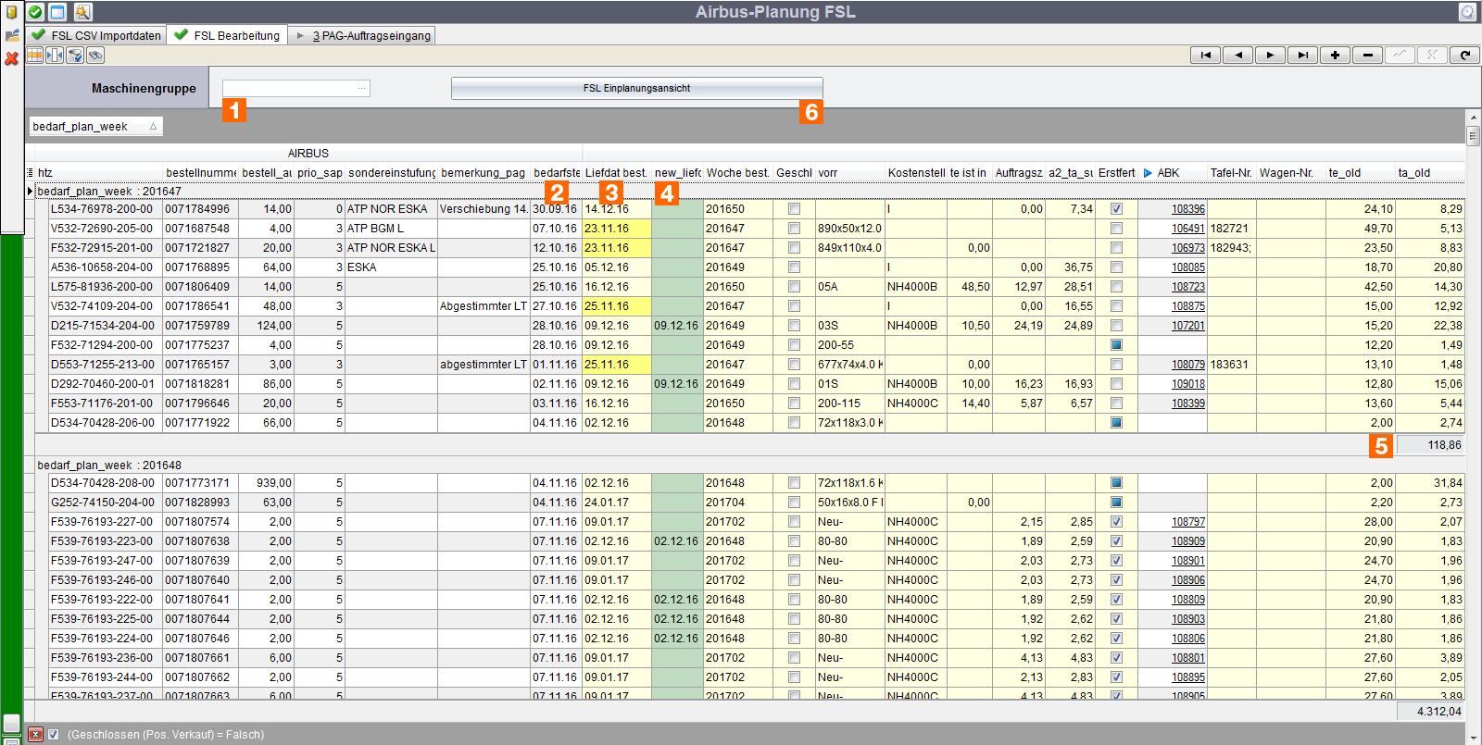Toggle the filter enabled checkbox in status bar

click(x=54, y=734)
